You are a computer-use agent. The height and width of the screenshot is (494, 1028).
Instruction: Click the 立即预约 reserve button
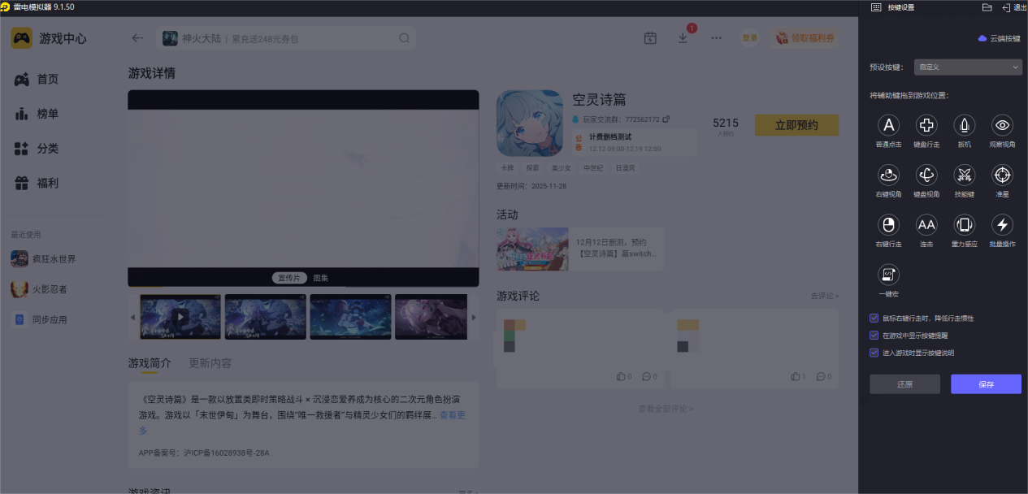pyautogui.click(x=796, y=125)
